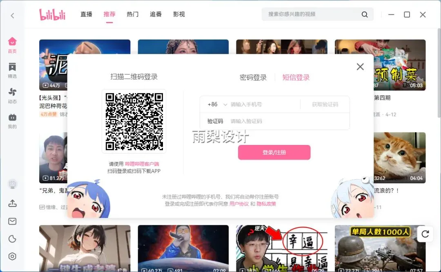
Task: Open the bilibili logo home link
Action: 52,15
